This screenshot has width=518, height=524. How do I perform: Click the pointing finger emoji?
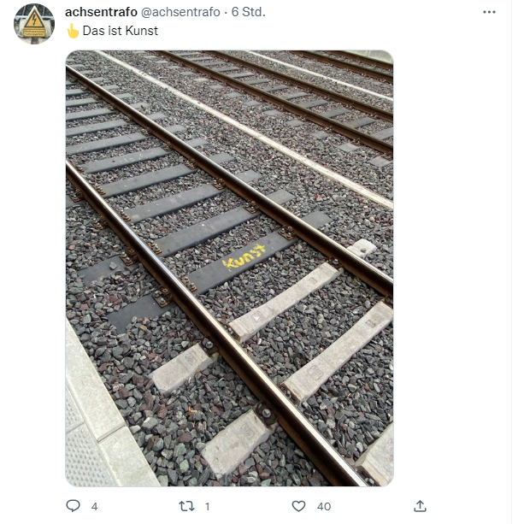coord(73,31)
